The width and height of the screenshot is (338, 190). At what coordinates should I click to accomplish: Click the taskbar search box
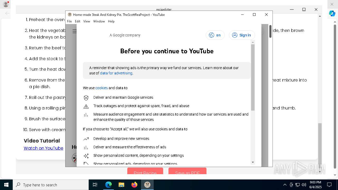pos(51,185)
